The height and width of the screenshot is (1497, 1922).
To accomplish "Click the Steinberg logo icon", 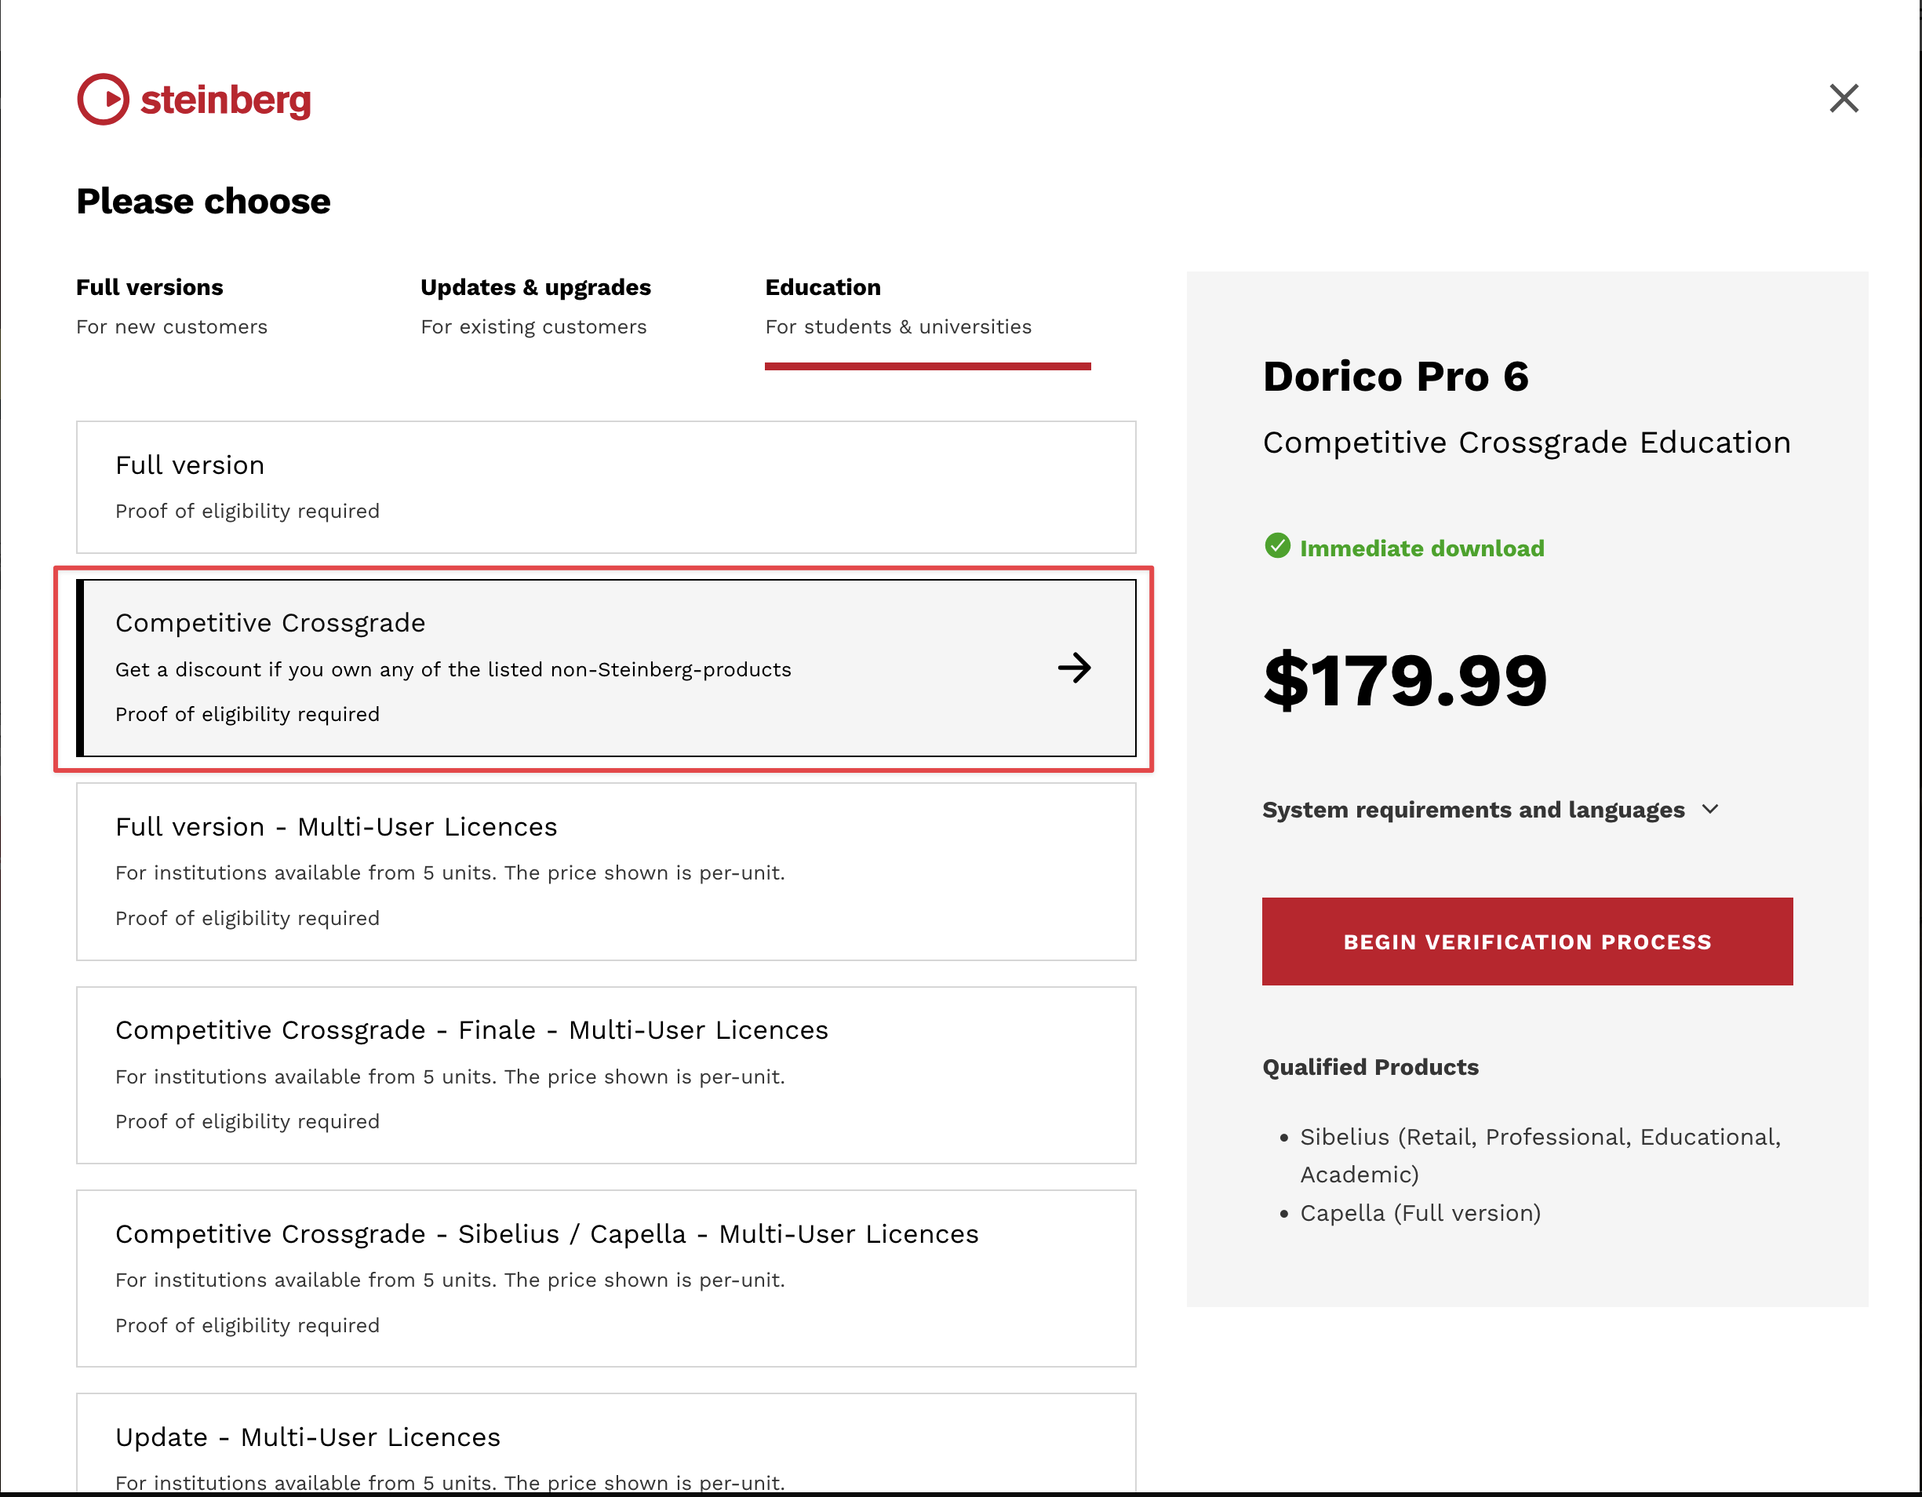I will [103, 100].
